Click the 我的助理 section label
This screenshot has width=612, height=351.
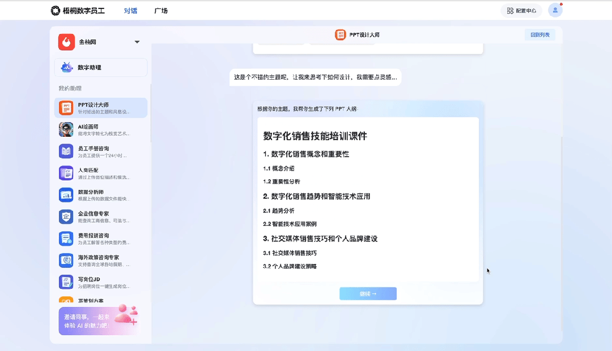click(70, 88)
